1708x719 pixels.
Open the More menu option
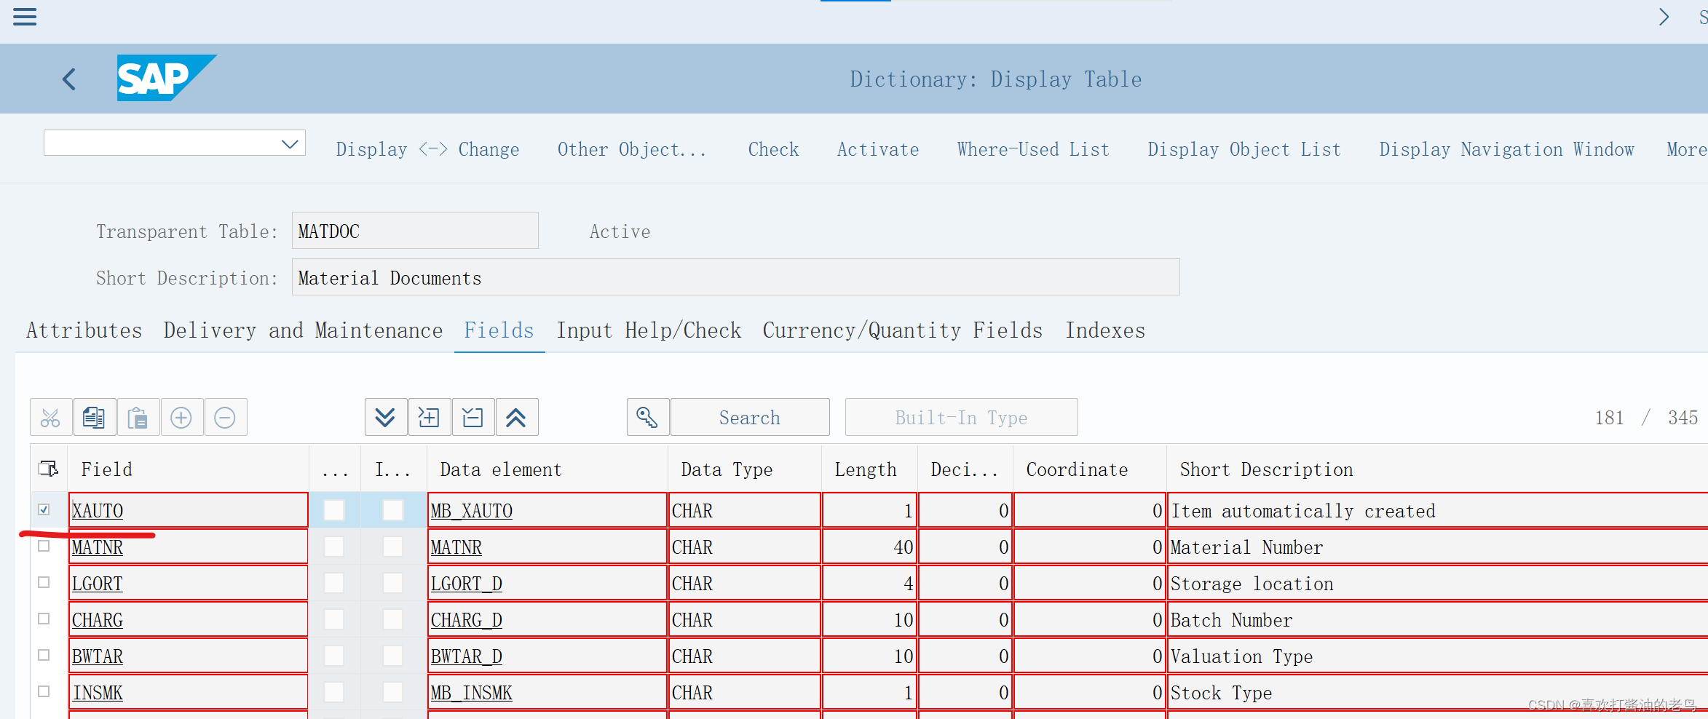1686,148
